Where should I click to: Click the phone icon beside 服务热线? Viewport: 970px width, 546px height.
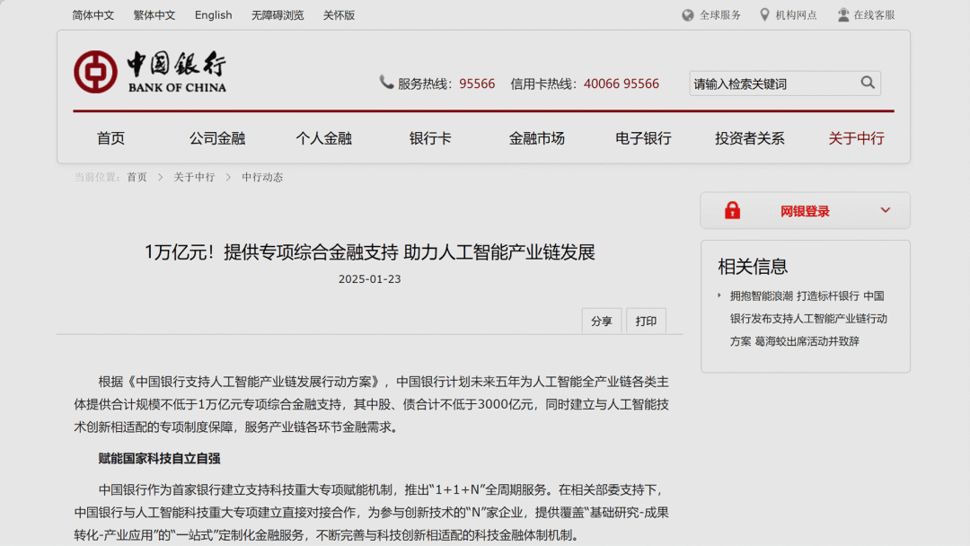pyautogui.click(x=386, y=83)
